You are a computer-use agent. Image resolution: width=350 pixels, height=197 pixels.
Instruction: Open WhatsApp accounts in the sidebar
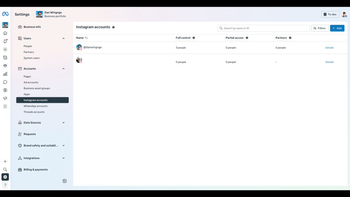point(36,106)
